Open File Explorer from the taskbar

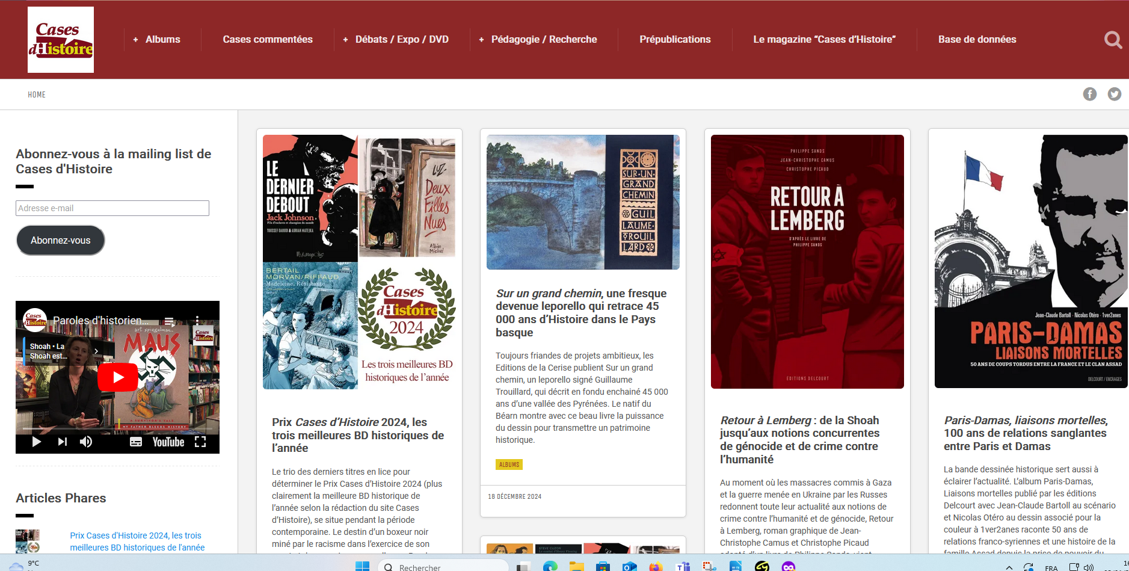[x=577, y=567]
